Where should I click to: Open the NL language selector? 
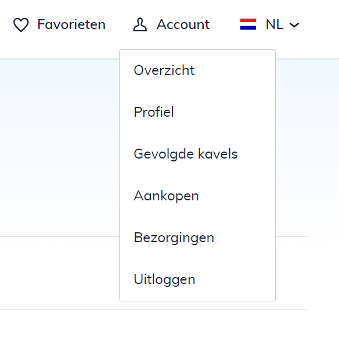pyautogui.click(x=269, y=24)
